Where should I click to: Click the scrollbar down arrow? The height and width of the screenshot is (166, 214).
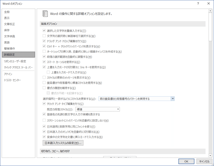(210, 156)
